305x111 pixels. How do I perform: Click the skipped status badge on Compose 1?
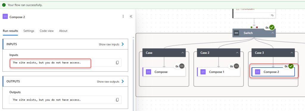(236, 66)
